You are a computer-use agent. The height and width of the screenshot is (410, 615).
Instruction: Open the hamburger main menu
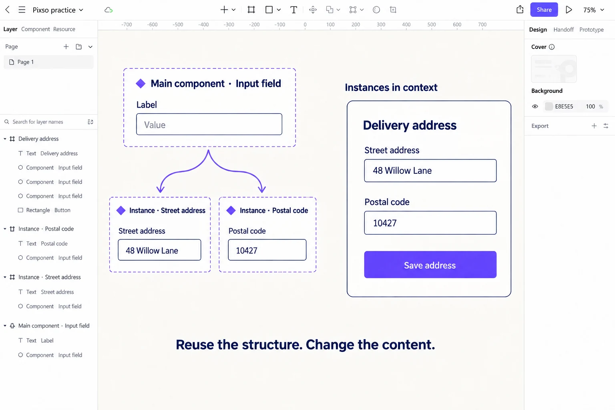point(22,10)
